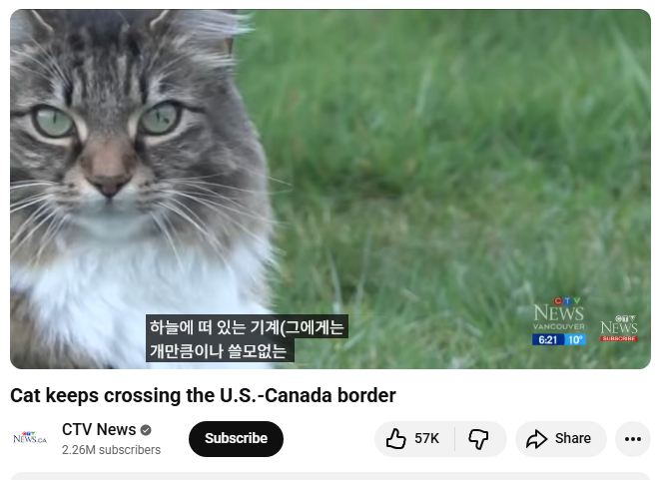Click the 2.26M subscribers text
Viewport: 658px width, 480px height.
pos(111,450)
